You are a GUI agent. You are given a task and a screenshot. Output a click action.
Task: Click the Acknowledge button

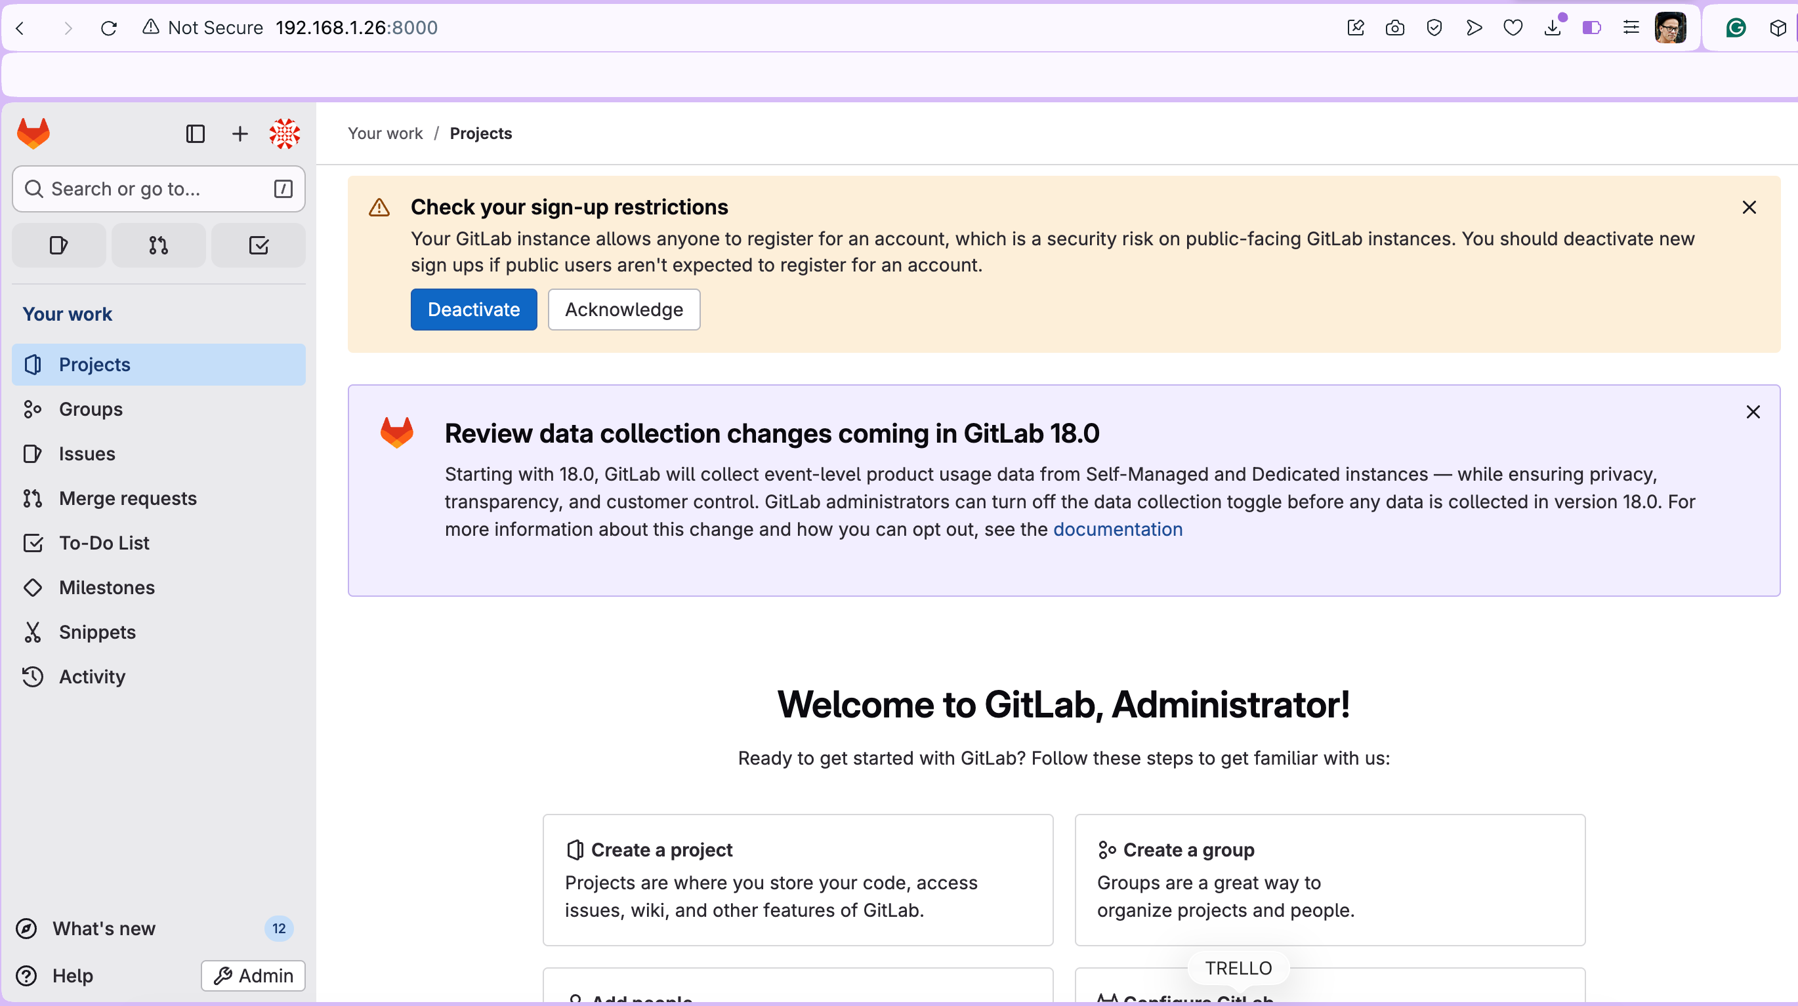point(623,309)
